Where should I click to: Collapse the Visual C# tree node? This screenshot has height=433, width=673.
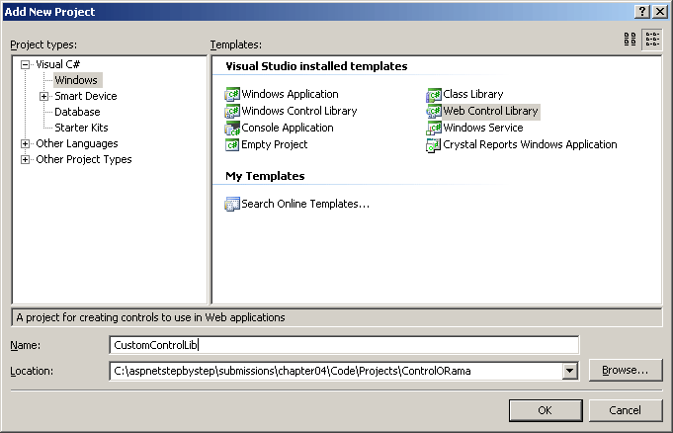click(x=26, y=64)
